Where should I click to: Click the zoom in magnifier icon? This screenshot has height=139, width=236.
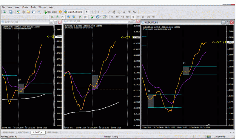[x=69, y=17]
